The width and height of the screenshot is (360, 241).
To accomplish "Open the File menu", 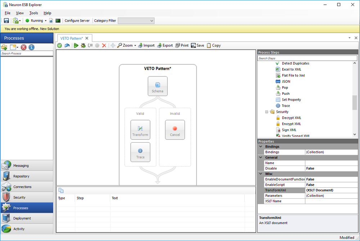I will (8, 13).
